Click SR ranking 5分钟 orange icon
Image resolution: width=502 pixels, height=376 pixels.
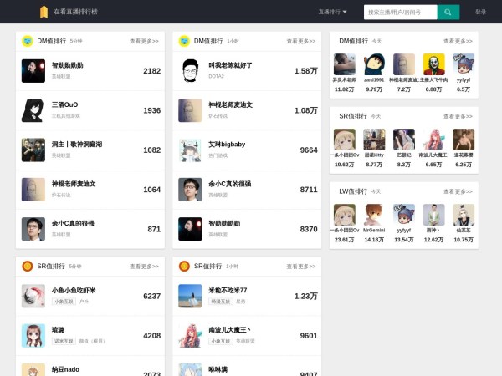28,266
